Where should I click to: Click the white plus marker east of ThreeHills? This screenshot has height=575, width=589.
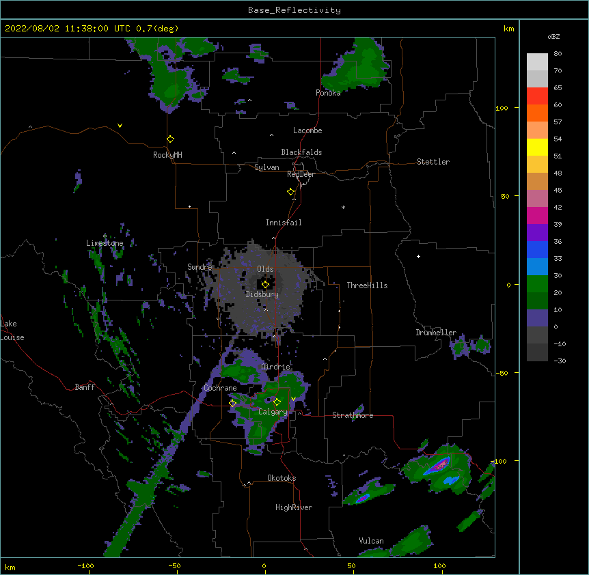tap(418, 256)
